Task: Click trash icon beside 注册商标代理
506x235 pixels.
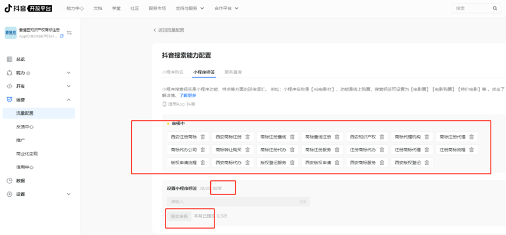Action: (426, 150)
